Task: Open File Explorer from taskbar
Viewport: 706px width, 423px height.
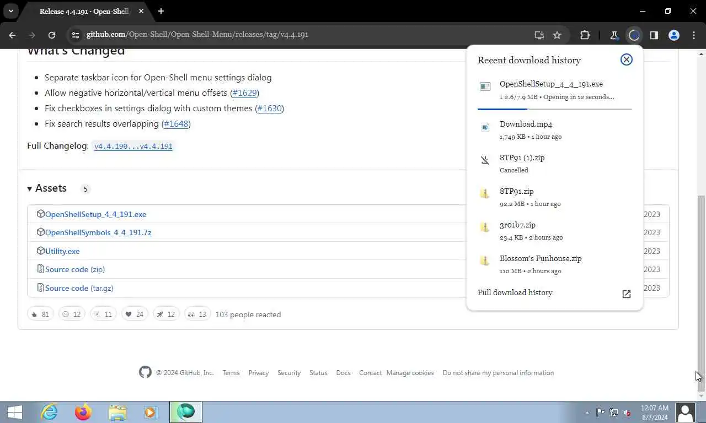Action: tap(117, 412)
